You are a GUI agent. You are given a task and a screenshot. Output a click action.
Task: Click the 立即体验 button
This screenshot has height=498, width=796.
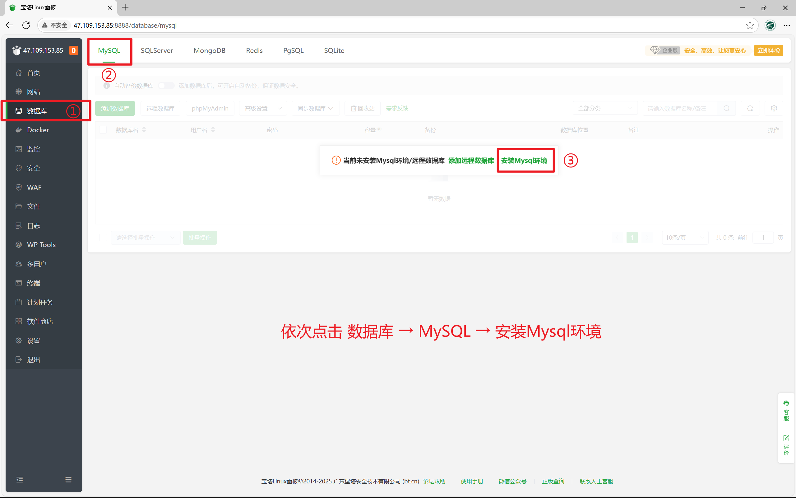(768, 50)
